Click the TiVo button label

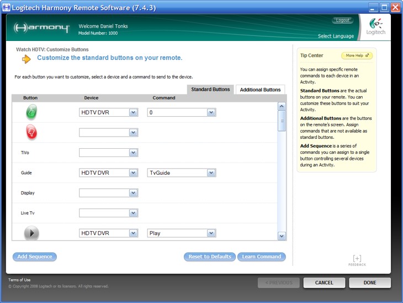coord(25,153)
